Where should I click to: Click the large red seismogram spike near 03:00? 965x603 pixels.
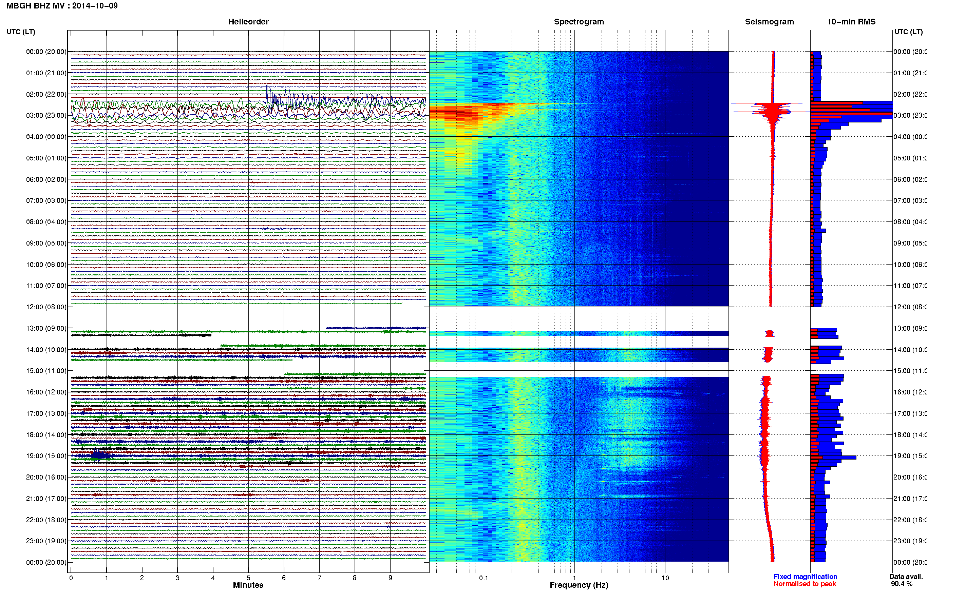[773, 111]
